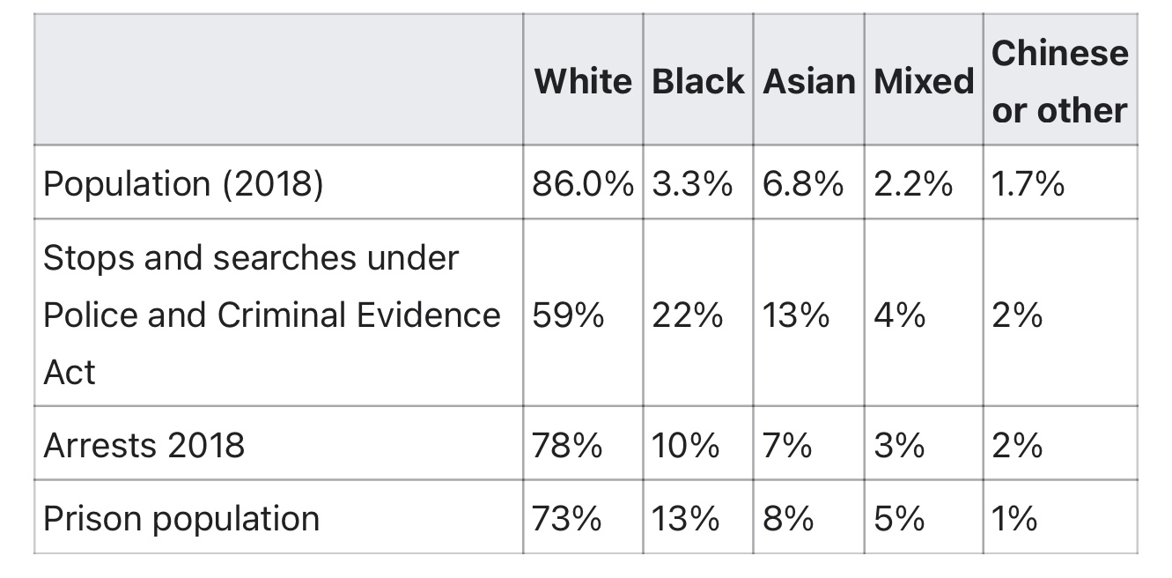
Task: Click the 22% Black stops and searches cell
Action: point(687,315)
